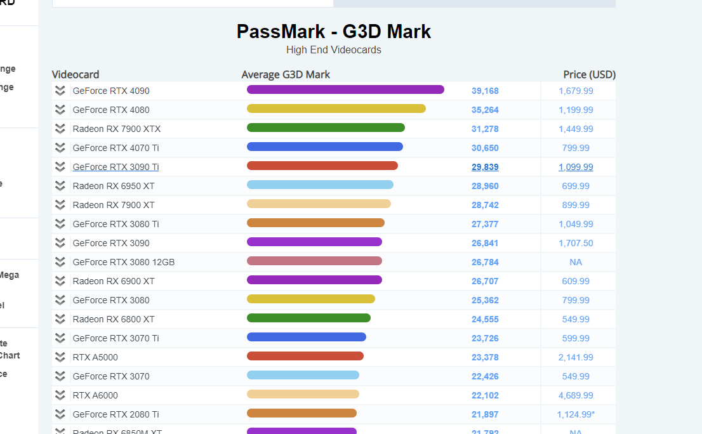Open the GeForce RTX 3090 Ti link
The width and height of the screenshot is (702, 434).
[x=116, y=167]
